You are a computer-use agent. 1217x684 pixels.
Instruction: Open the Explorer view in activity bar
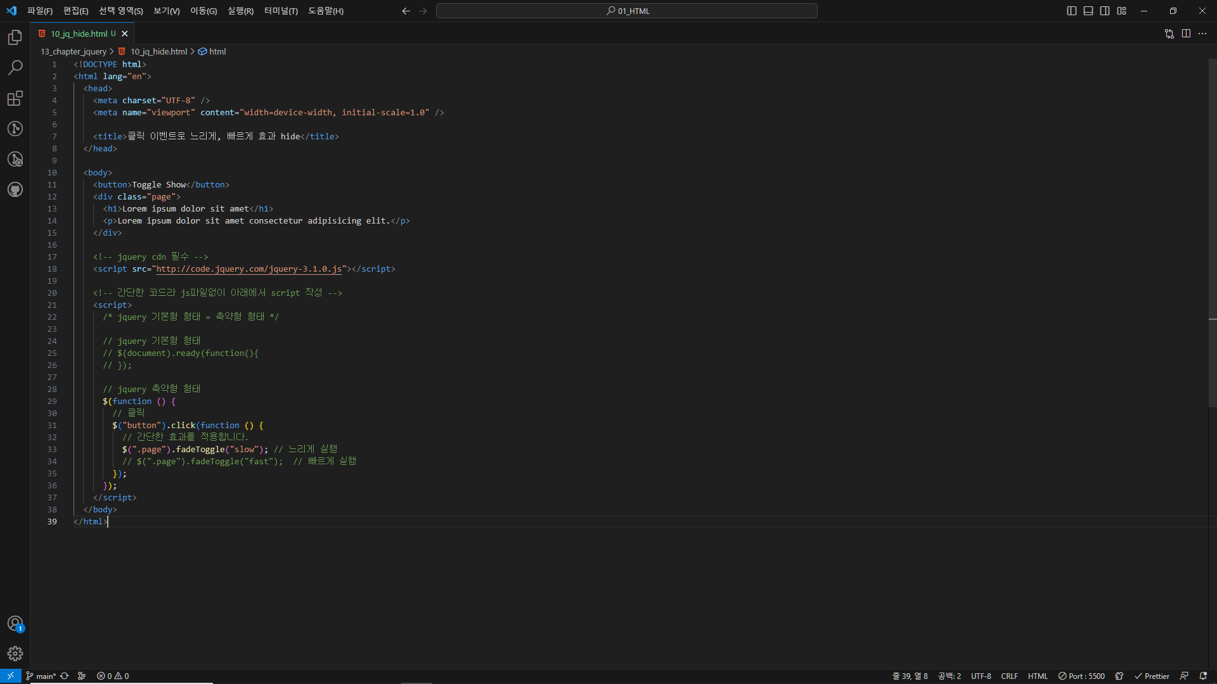[15, 38]
